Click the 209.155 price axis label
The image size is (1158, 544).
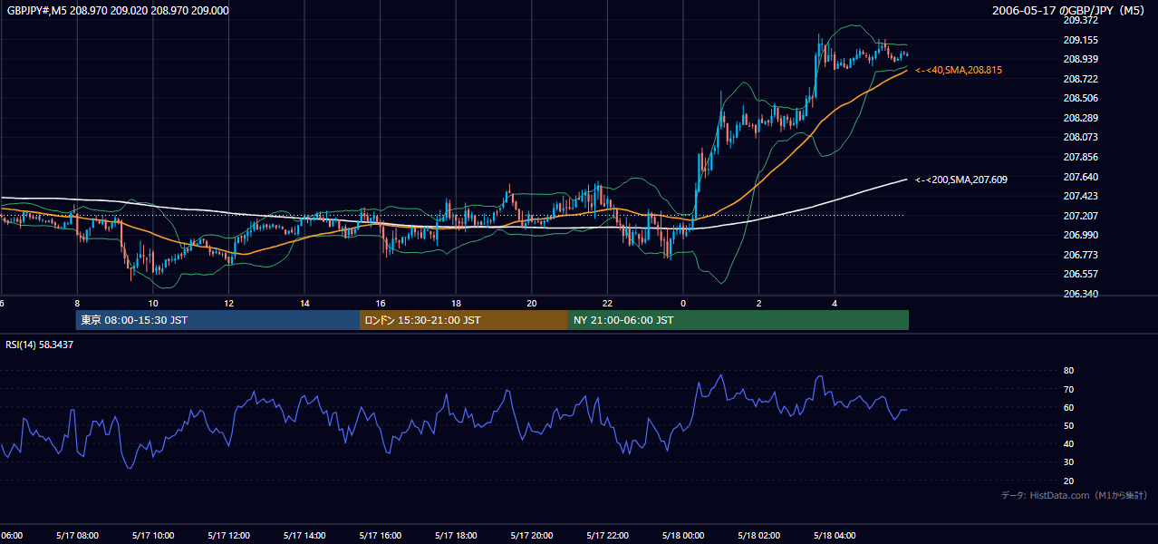[x=1080, y=40]
